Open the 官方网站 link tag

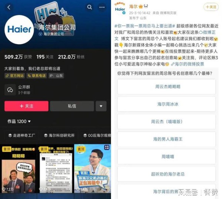(x=14, y=76)
